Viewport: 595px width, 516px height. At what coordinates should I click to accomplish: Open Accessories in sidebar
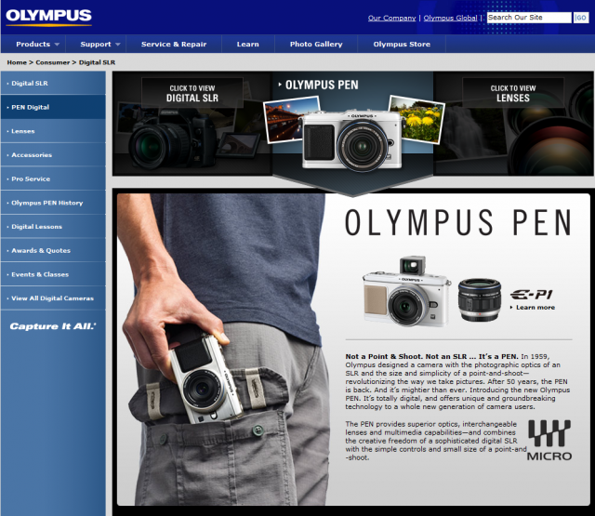53,154
